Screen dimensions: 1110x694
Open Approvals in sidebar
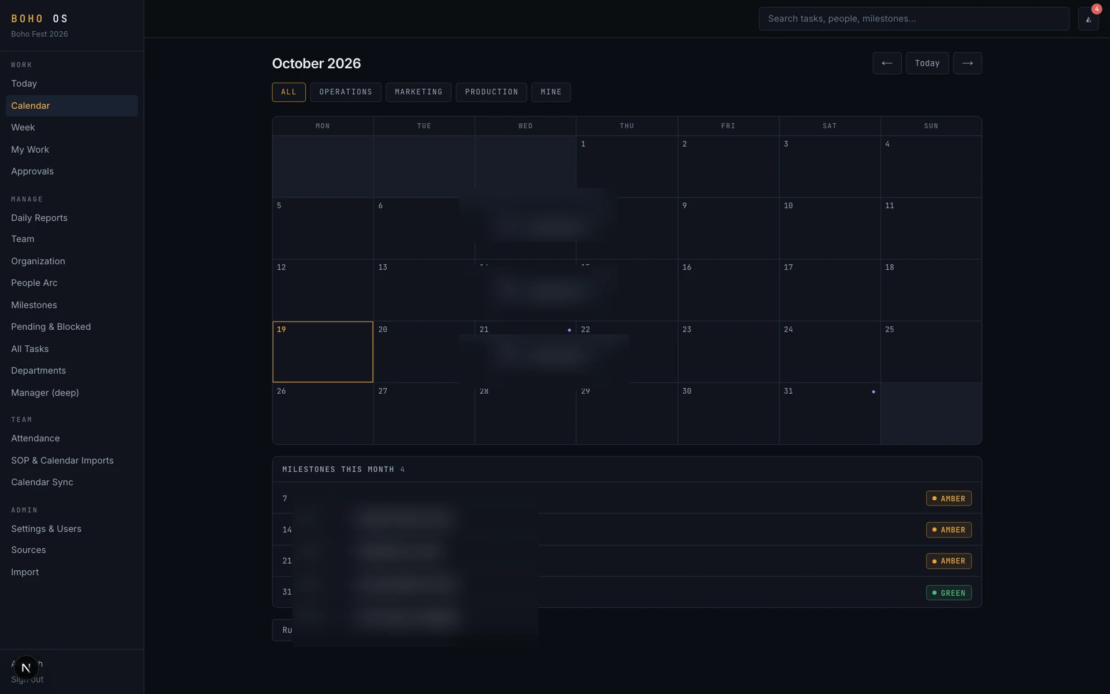tap(72, 171)
